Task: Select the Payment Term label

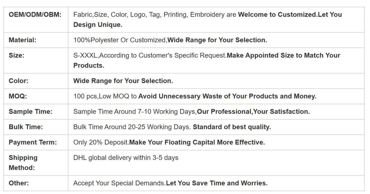Action: (33, 142)
